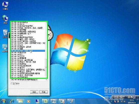Open Excel from the taskbar
Viewport: 139px width, 104px height.
click(x=46, y=101)
